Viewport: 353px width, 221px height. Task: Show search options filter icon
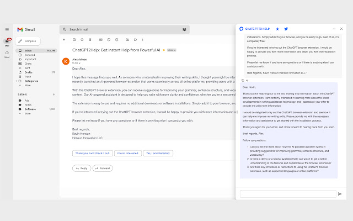184,29
